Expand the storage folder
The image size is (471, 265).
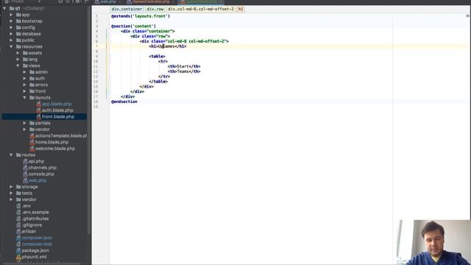click(11, 186)
